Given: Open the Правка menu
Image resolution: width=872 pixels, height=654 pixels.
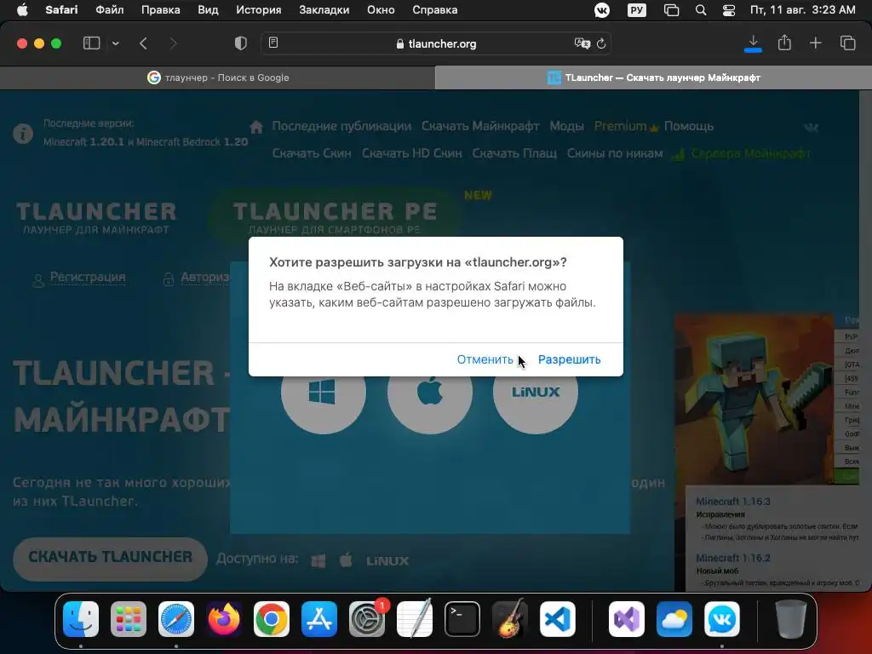Looking at the screenshot, I should (160, 10).
